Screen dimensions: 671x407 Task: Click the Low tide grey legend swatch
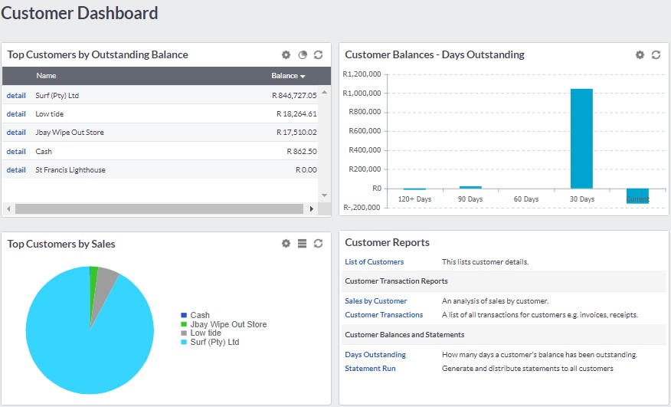point(184,333)
